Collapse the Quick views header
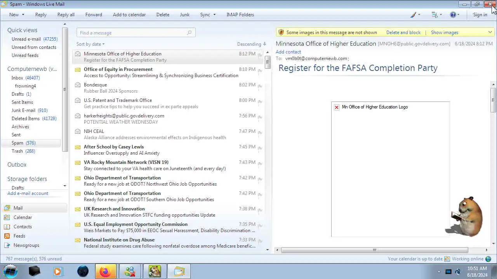This screenshot has height=279, width=497. coord(22,30)
